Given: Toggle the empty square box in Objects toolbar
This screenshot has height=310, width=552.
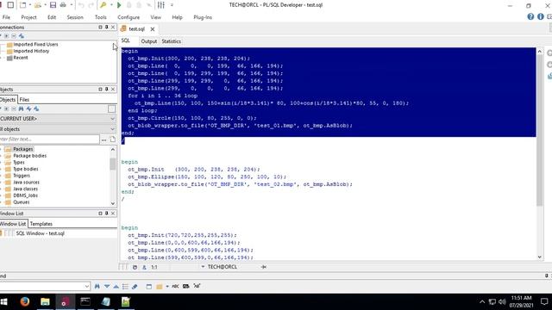Looking at the screenshot, I should (111, 109).
